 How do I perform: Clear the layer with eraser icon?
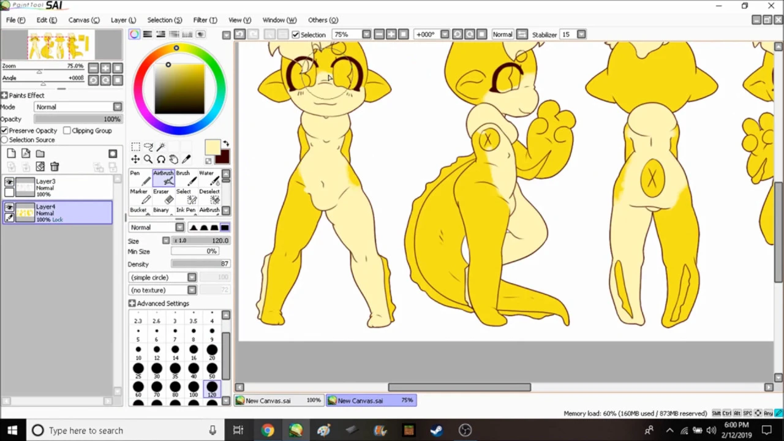click(x=40, y=167)
